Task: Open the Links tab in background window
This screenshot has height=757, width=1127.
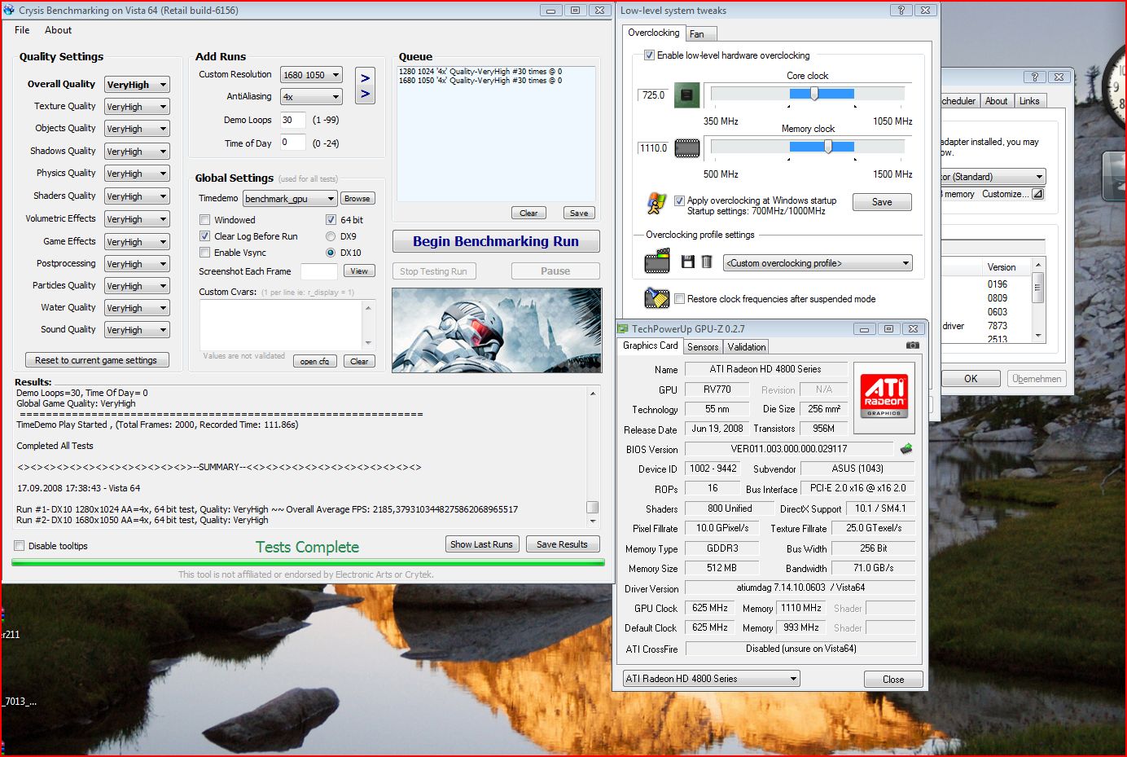Action: point(1029,101)
